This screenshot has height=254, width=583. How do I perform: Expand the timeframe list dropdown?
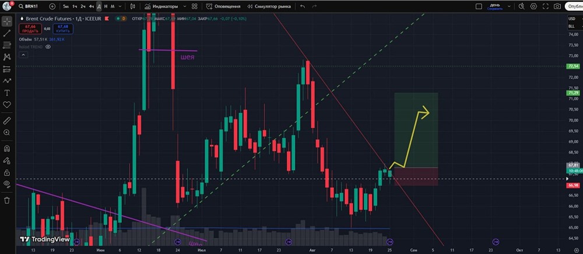point(121,6)
